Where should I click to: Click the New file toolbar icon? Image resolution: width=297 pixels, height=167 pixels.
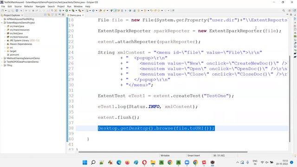3,11
